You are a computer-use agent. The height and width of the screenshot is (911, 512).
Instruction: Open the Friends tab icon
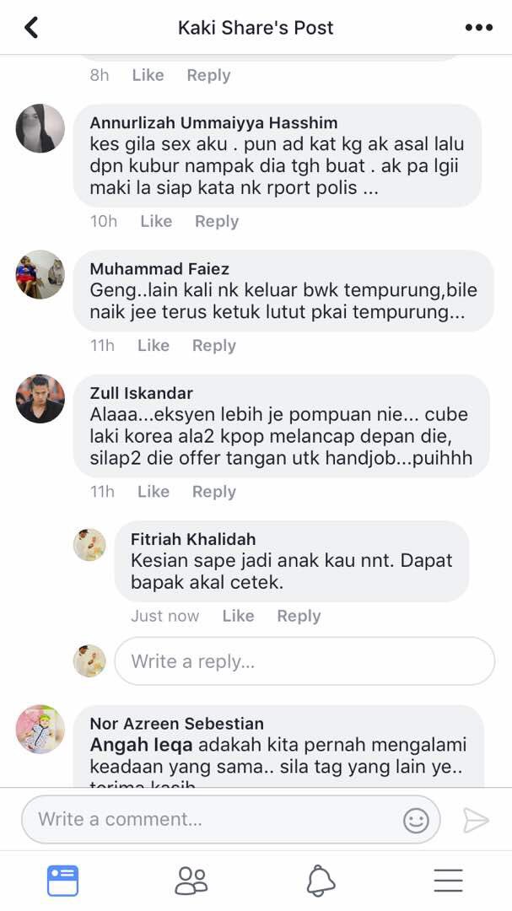tap(191, 881)
